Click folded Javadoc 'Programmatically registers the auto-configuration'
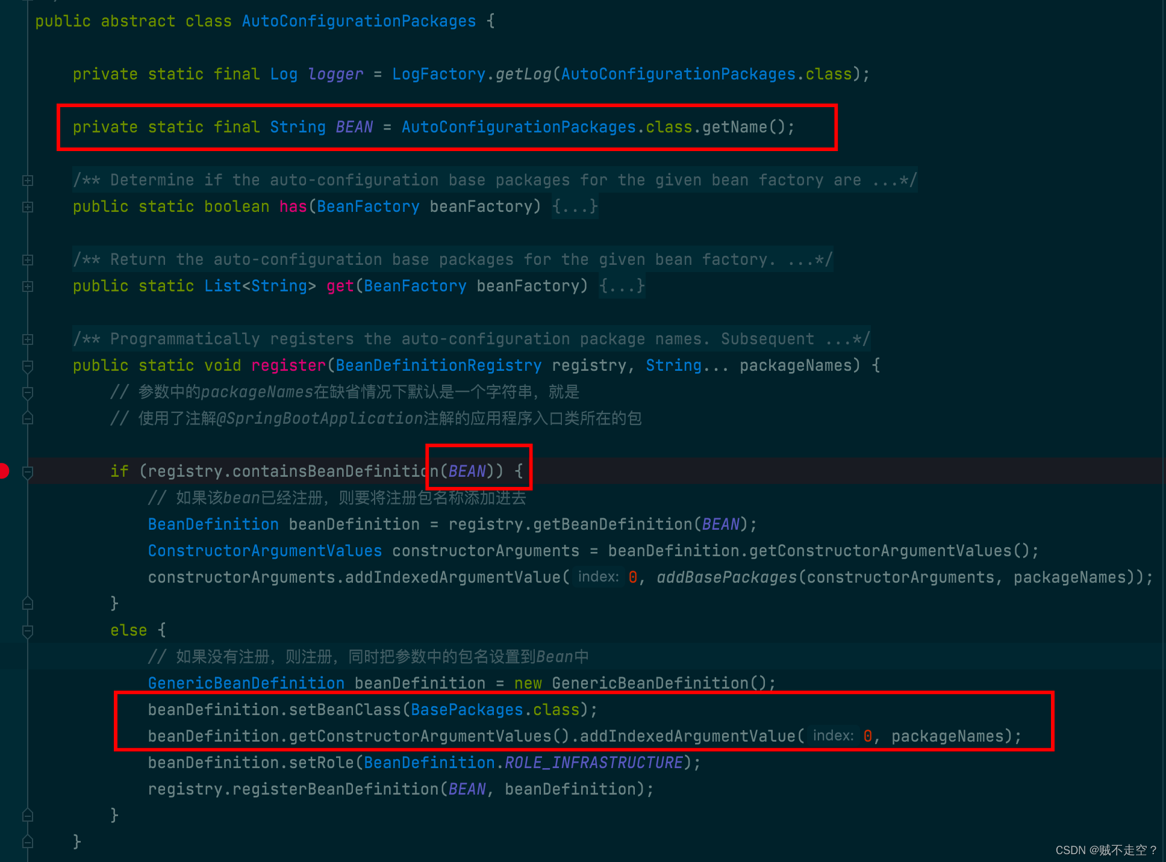1166x862 pixels. click(472, 339)
